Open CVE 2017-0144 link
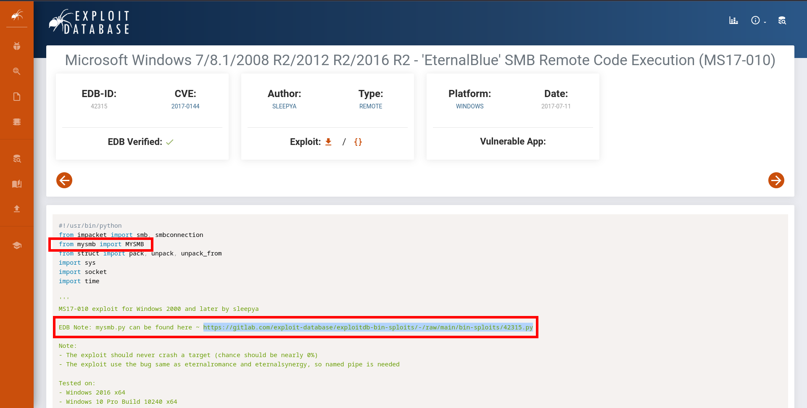Viewport: 807px width, 408px height. coord(185,106)
